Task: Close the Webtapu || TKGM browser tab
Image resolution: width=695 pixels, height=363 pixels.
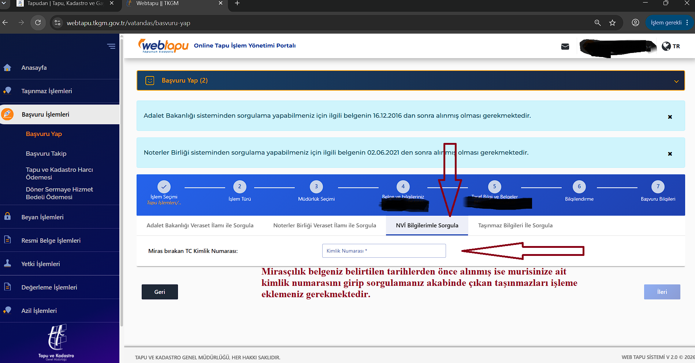Action: point(220,3)
